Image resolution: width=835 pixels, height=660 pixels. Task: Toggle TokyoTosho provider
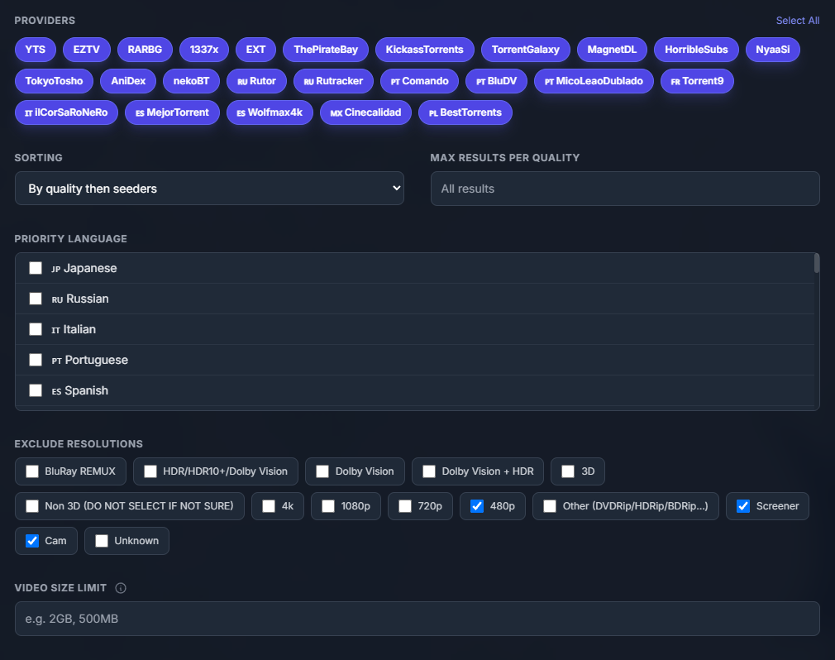click(x=54, y=81)
